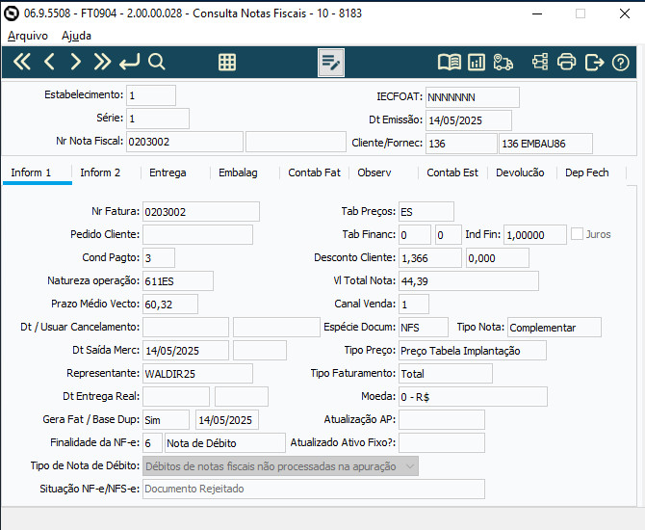Open the open-book icon in toolbar
This screenshot has width=645, height=530.
(450, 63)
